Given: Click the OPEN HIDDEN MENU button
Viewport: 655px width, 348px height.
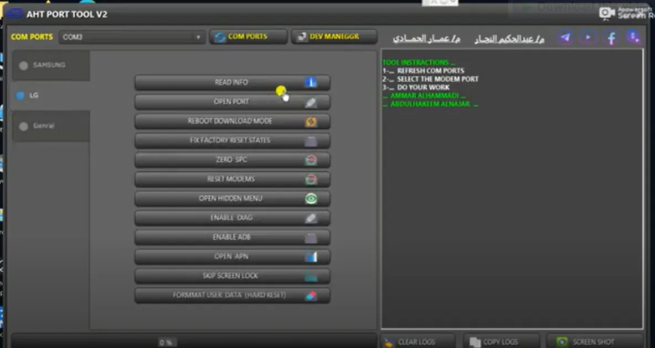Looking at the screenshot, I should coord(232,198).
